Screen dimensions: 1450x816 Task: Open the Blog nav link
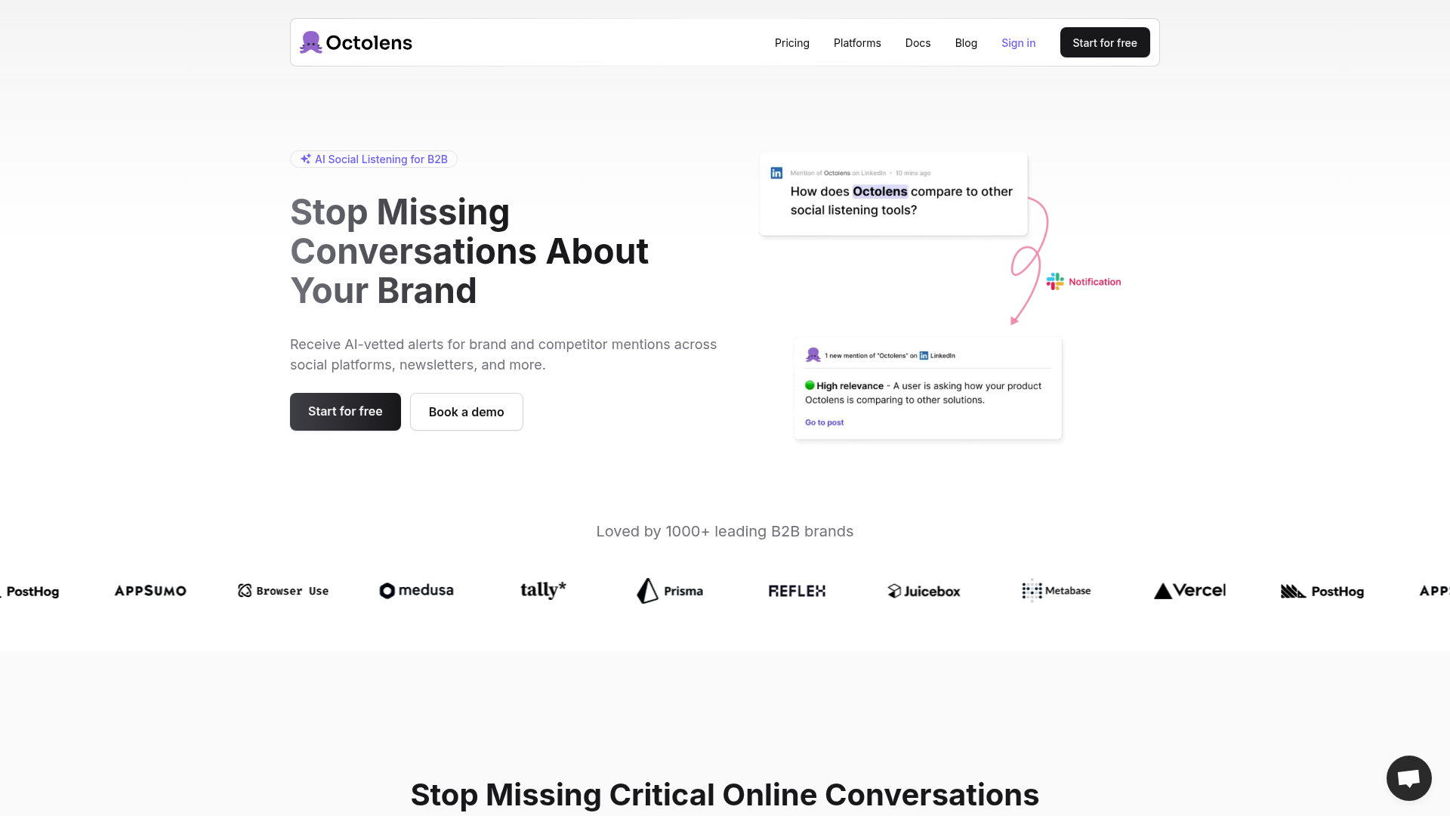966,43
